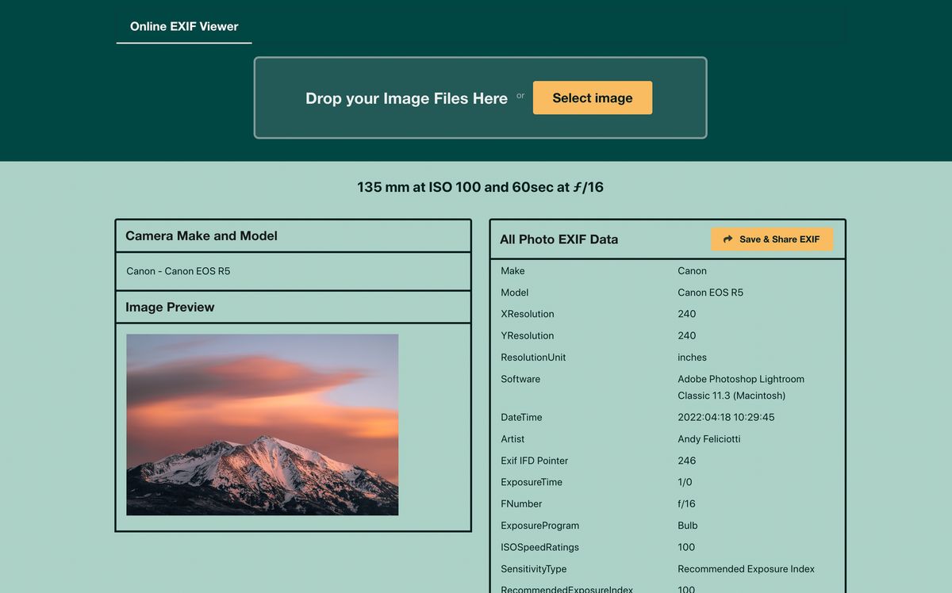952x593 pixels.
Task: Select the Artist value Andy Feliciotti
Action: coord(708,438)
